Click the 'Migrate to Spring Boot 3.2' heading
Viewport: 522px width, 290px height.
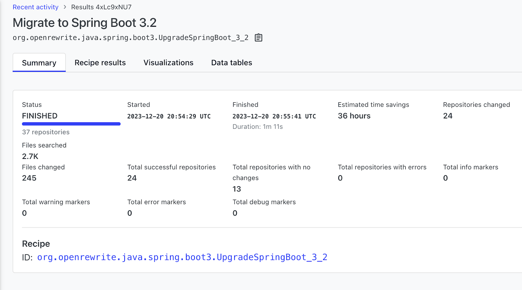[x=84, y=23]
